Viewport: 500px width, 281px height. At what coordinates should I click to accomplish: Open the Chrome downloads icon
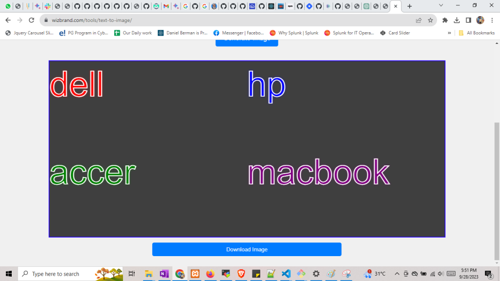tap(457, 20)
